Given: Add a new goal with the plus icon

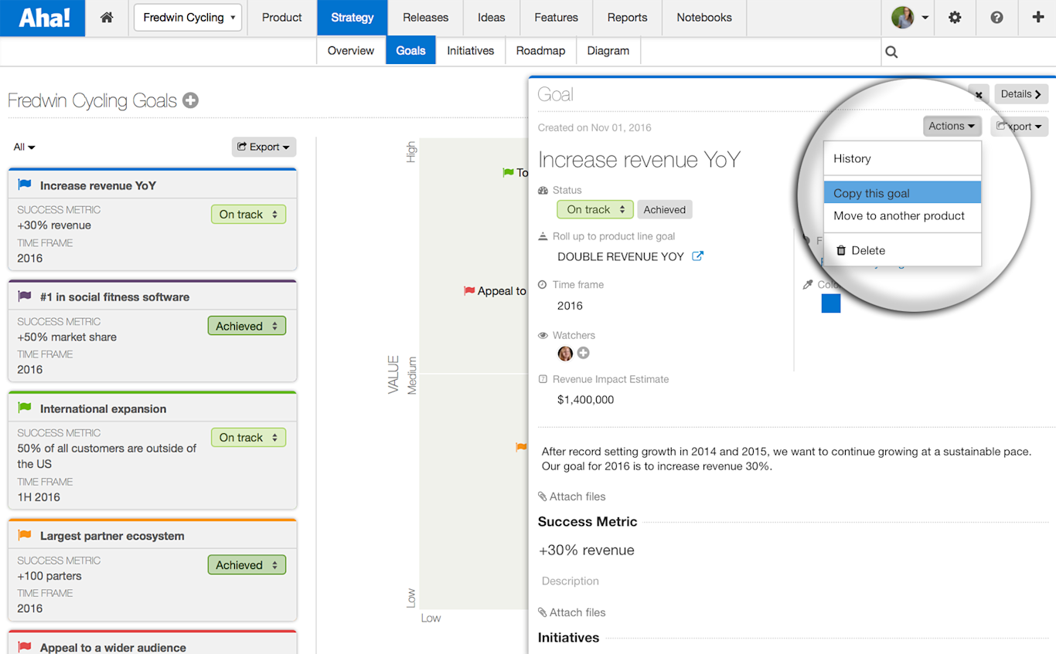Looking at the screenshot, I should point(190,100).
